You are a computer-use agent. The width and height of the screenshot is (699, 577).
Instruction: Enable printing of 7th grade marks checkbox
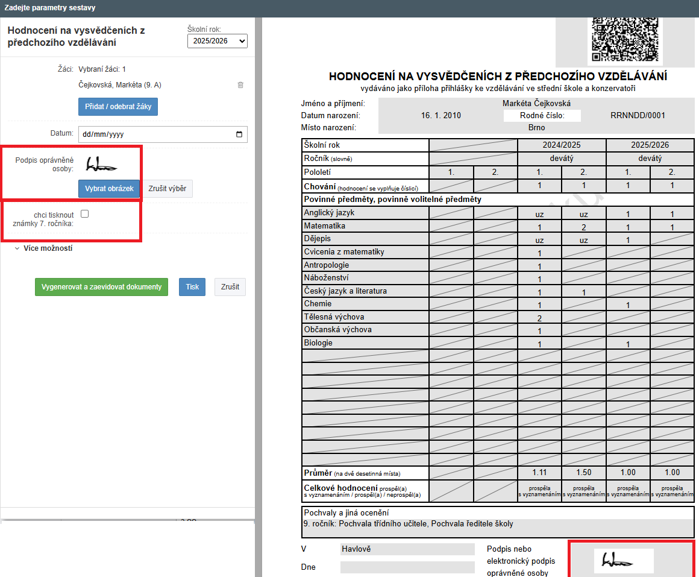(x=85, y=213)
